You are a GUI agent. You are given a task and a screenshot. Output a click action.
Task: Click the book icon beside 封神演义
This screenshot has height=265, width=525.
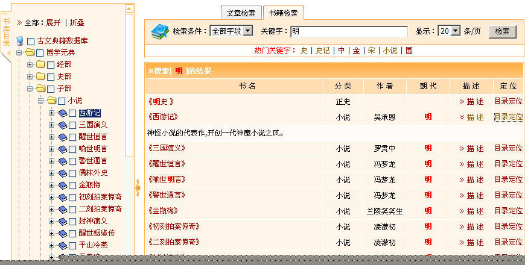pyautogui.click(x=63, y=221)
